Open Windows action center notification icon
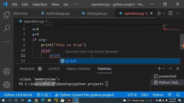This screenshot has width=184, height=103. (180, 100)
